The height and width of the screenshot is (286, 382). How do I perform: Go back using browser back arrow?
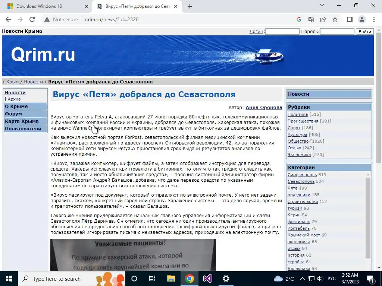8,19
